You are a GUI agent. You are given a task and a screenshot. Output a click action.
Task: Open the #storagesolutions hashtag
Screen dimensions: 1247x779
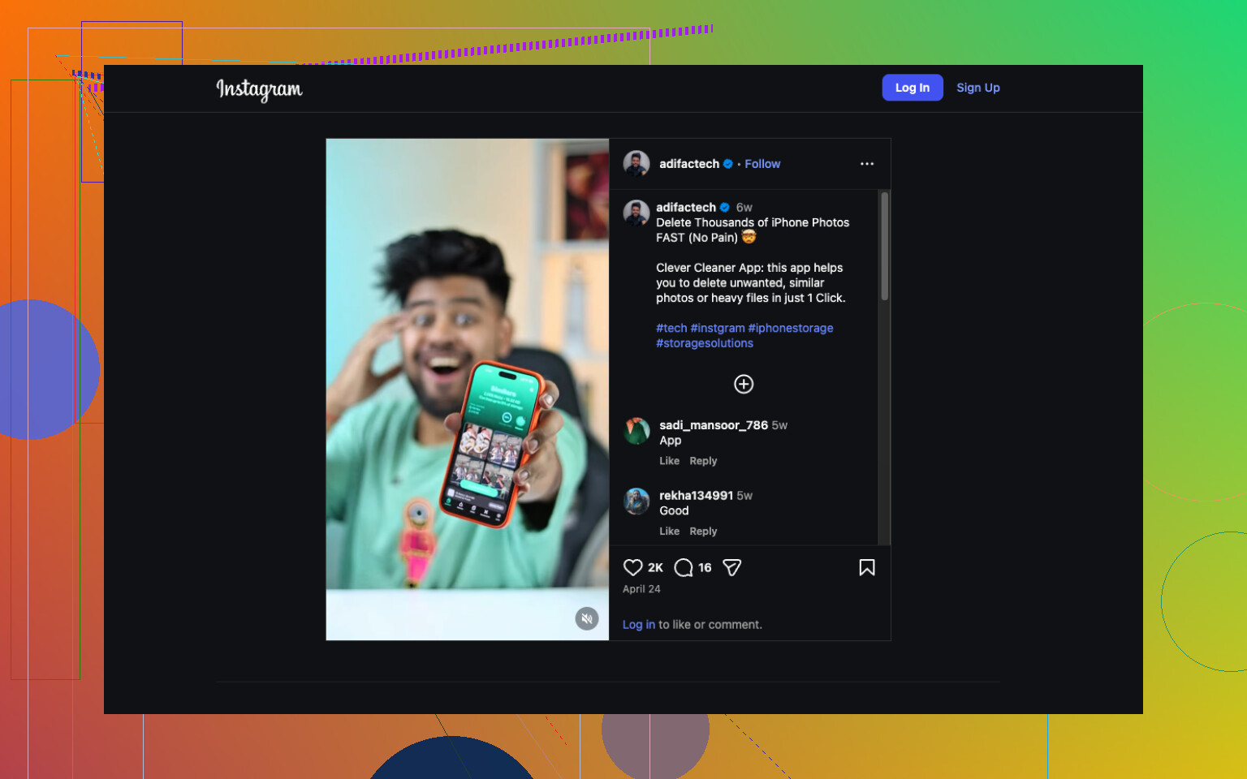coord(705,343)
